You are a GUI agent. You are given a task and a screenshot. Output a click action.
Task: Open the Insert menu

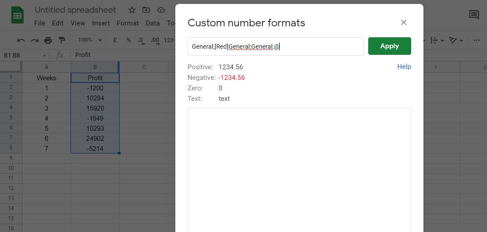[x=101, y=23]
